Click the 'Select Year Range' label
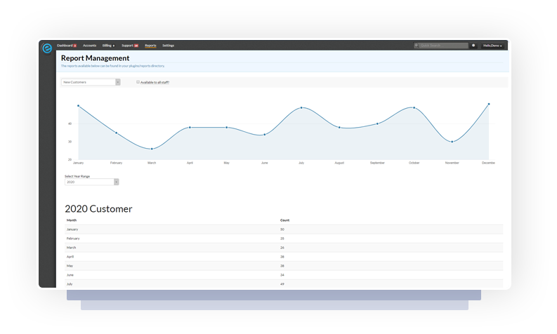The width and height of the screenshot is (557, 334). (x=77, y=176)
